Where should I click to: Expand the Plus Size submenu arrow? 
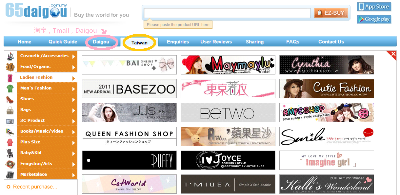[x=74, y=143]
